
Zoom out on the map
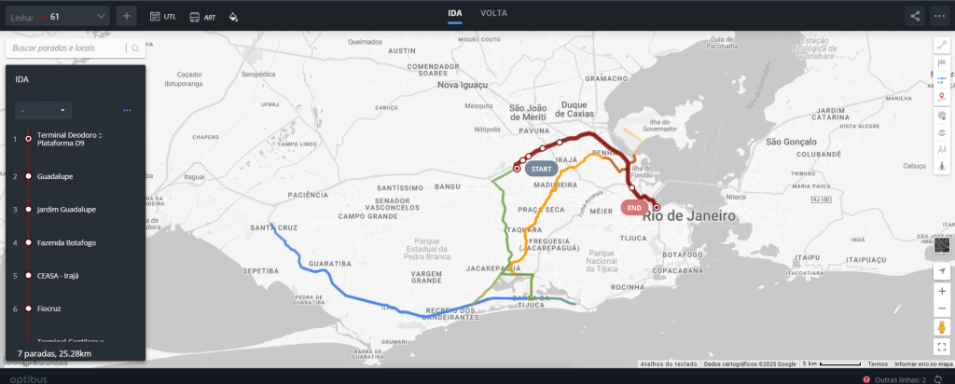(x=941, y=309)
